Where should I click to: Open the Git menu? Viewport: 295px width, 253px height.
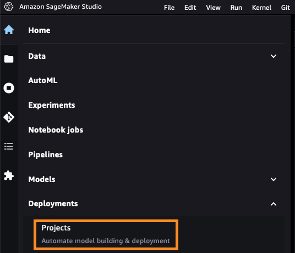click(x=286, y=8)
